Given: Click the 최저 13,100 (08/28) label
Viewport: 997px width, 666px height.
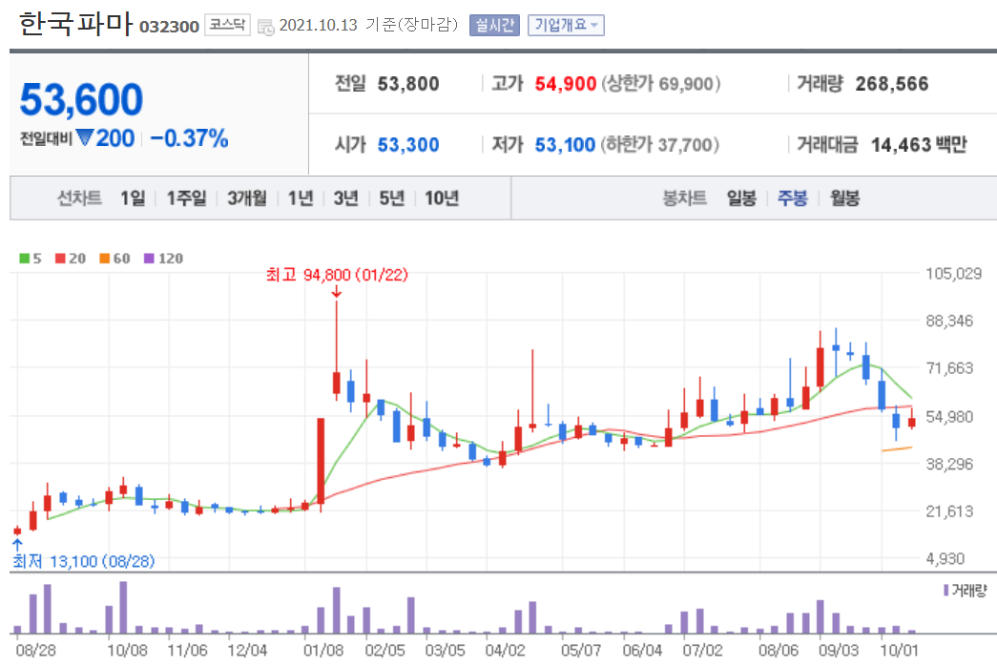Looking at the screenshot, I should (x=83, y=562).
